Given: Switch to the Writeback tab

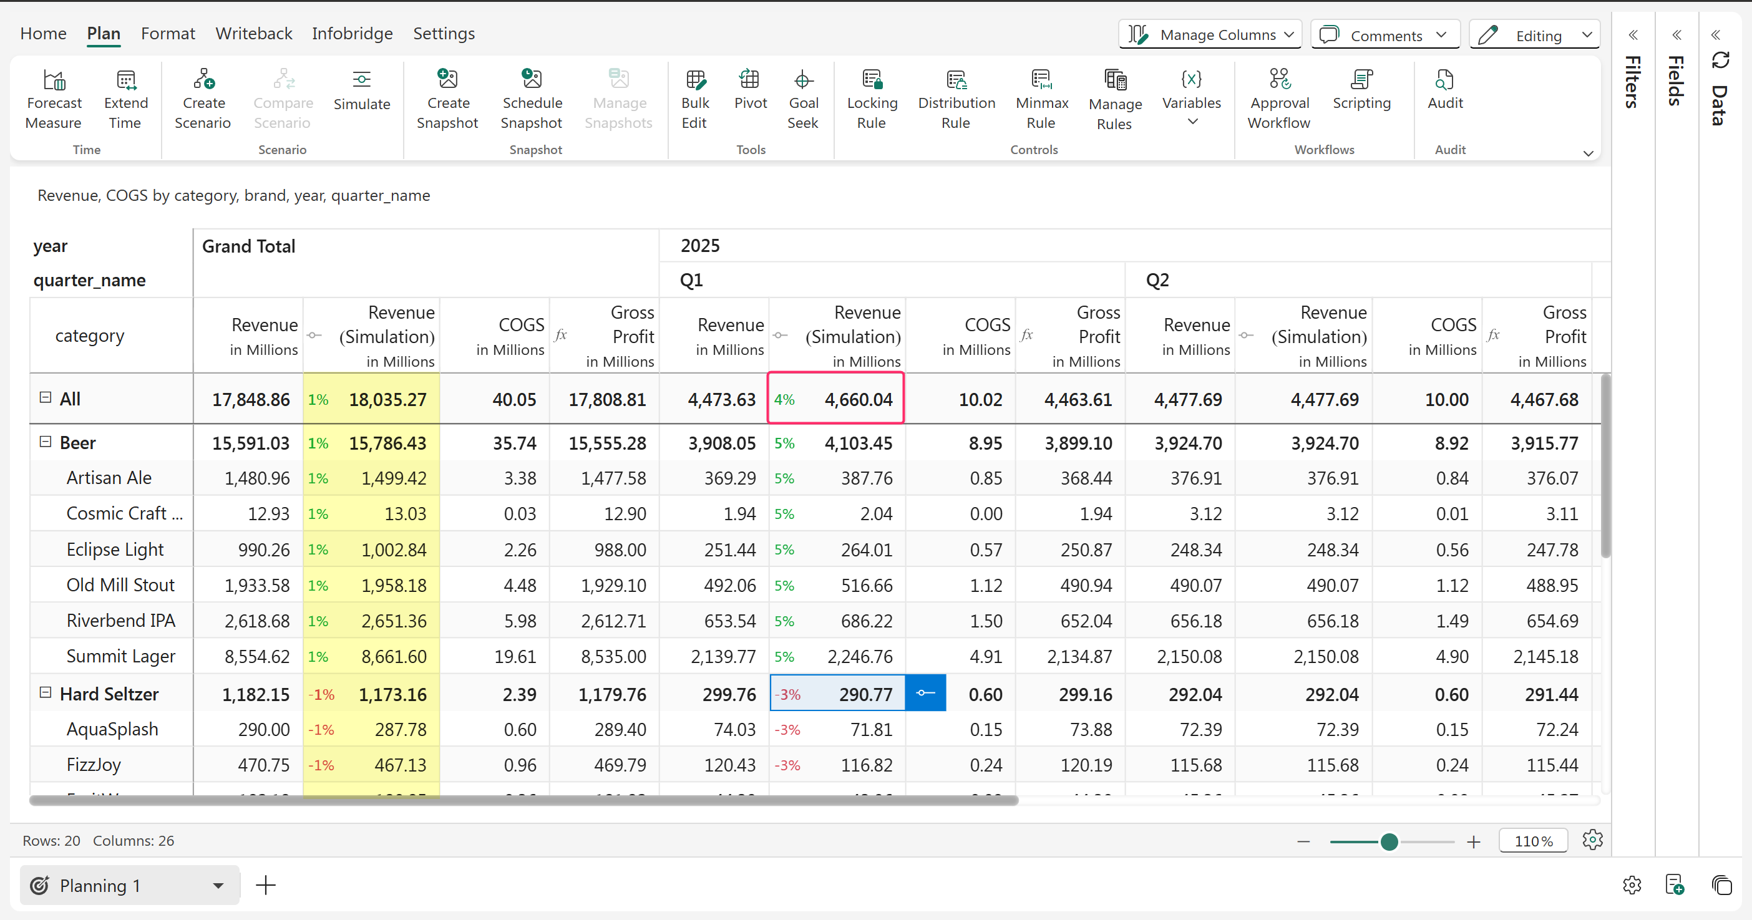Looking at the screenshot, I should click(254, 33).
